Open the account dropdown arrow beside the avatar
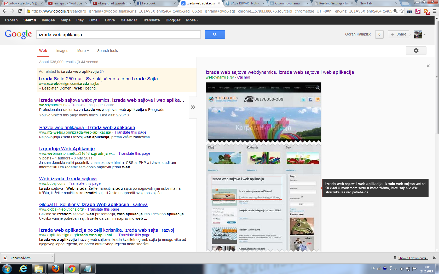Viewport: 439px width, 274px height. click(x=425, y=34)
